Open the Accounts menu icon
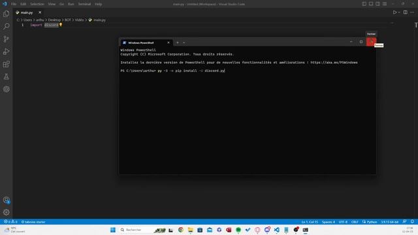The width and height of the screenshot is (418, 235). (6, 200)
